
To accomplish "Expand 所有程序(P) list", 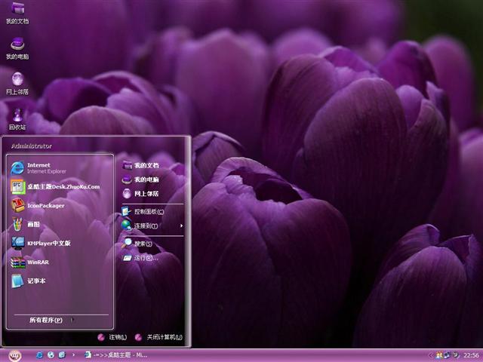I will point(47,320).
